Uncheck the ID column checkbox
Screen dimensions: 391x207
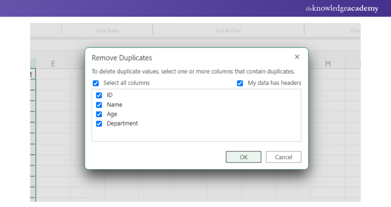(99, 95)
